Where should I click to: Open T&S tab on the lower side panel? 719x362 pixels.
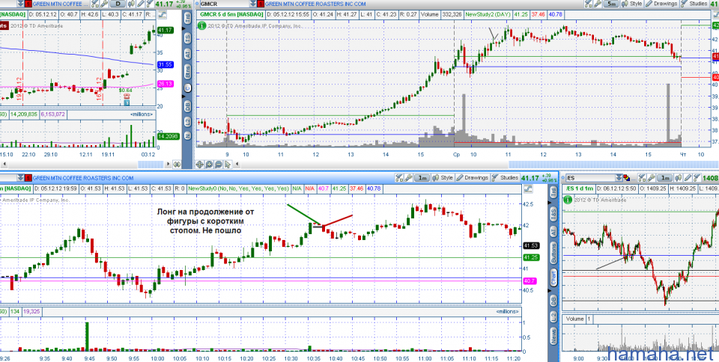553,214
